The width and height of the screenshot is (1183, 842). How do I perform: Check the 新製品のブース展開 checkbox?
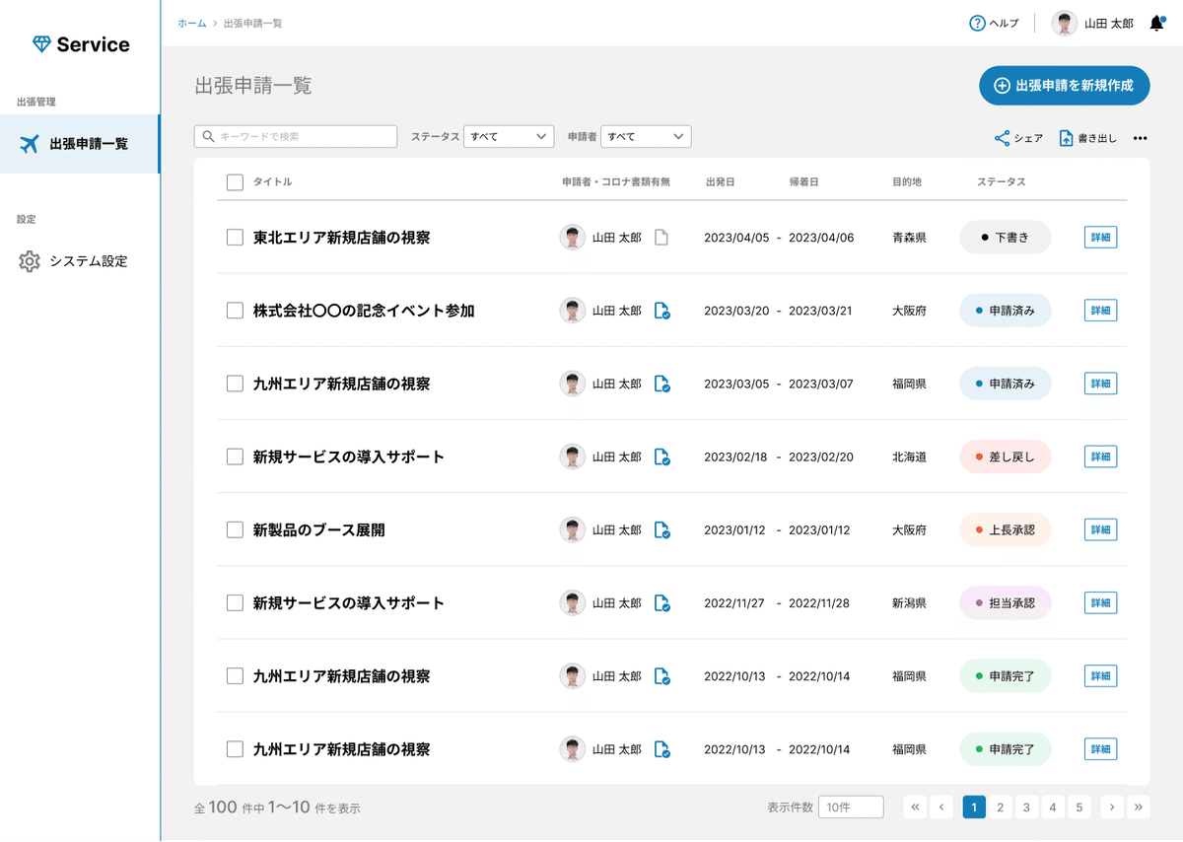point(235,529)
